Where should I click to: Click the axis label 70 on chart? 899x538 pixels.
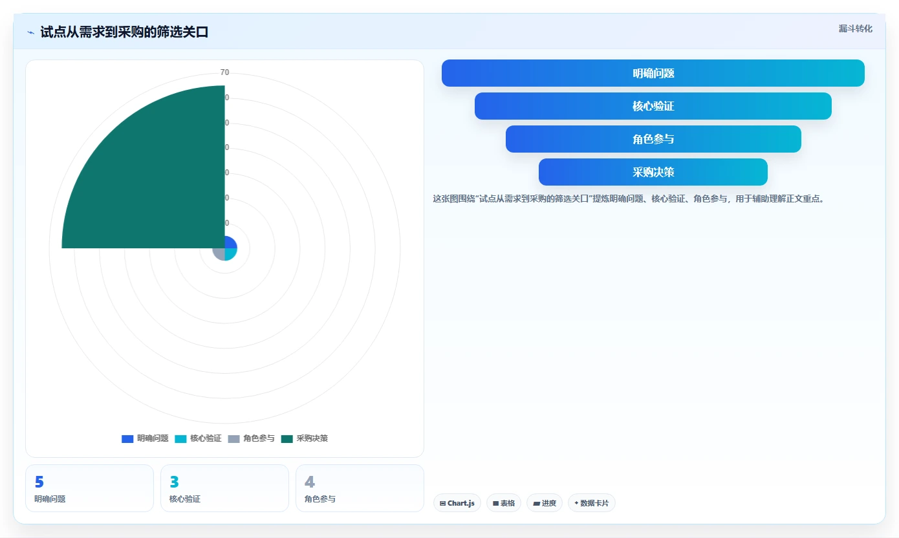pyautogui.click(x=224, y=72)
